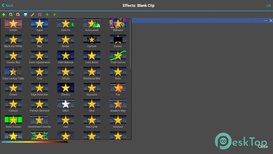Image resolution: width=273 pixels, height=154 pixels.
Task: Apply the Balloons effect
Action: coord(118,25)
